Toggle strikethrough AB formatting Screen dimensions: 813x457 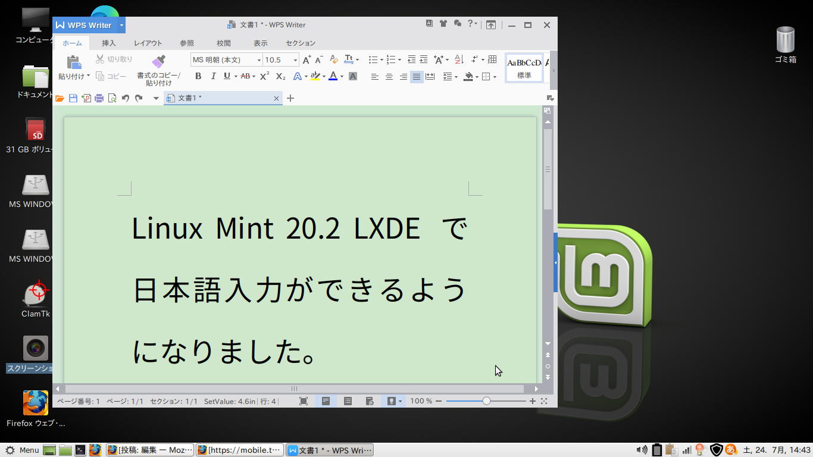point(245,76)
